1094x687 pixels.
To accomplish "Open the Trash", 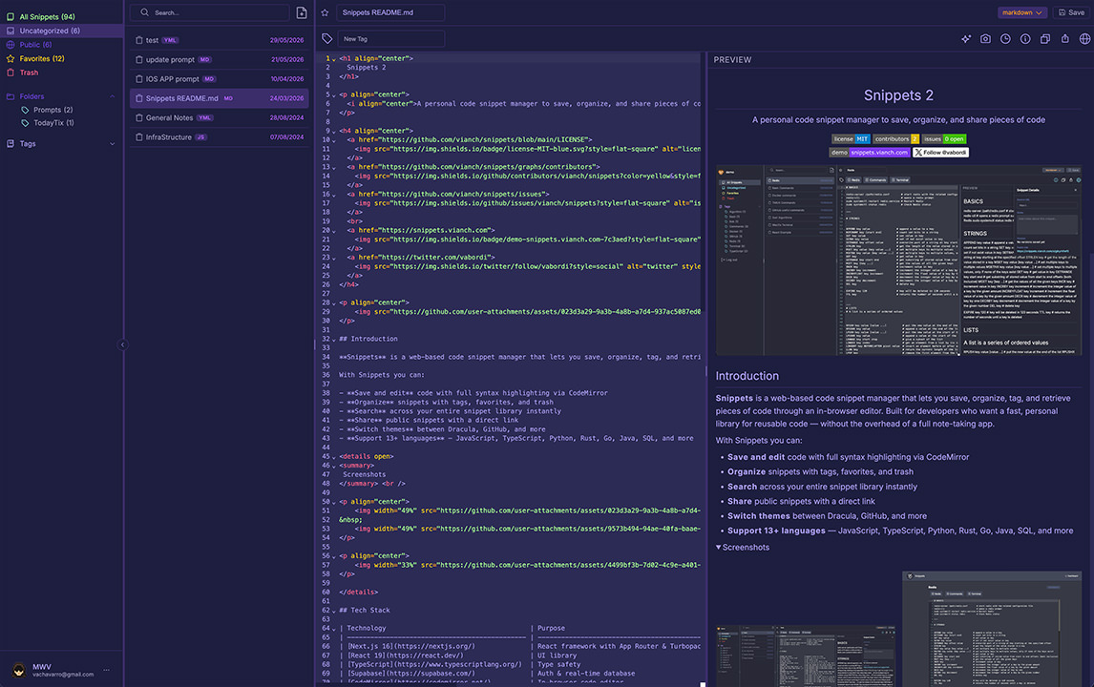I will tap(61, 73).
